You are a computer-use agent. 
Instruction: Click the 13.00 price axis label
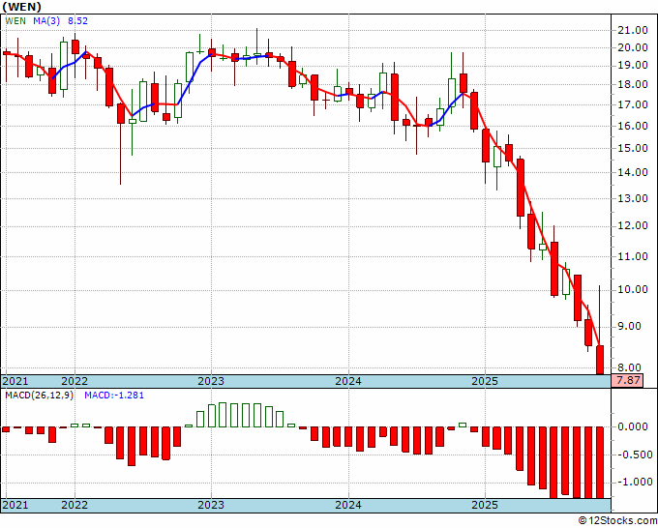tap(633, 198)
